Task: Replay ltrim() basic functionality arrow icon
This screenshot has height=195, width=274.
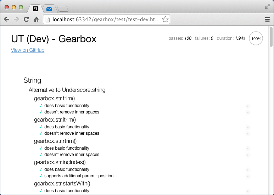Action: pyautogui.click(x=248, y=127)
